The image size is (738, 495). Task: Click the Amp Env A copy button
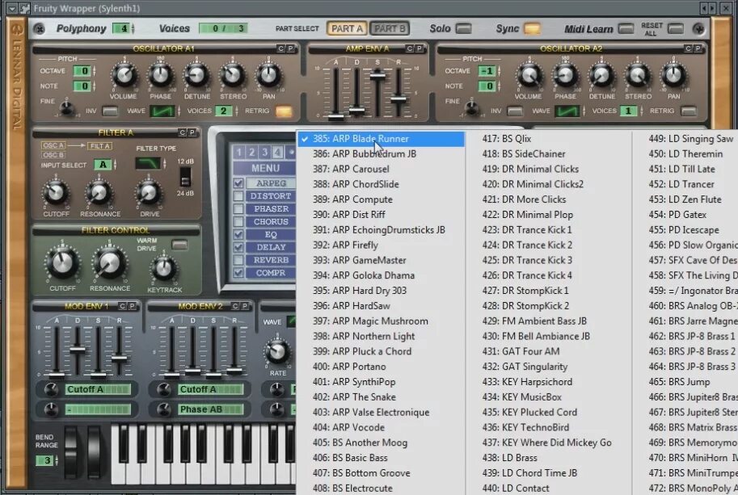point(410,48)
